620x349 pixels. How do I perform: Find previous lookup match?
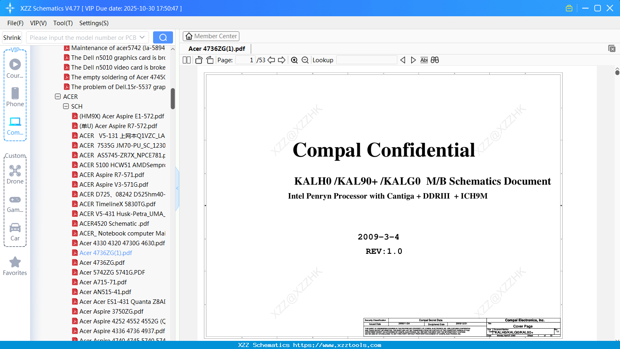click(x=403, y=60)
